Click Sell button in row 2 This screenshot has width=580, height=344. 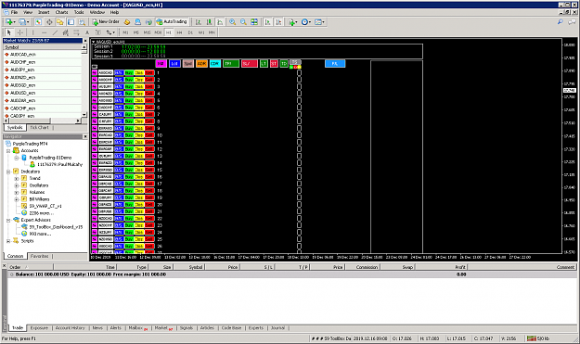(x=149, y=80)
